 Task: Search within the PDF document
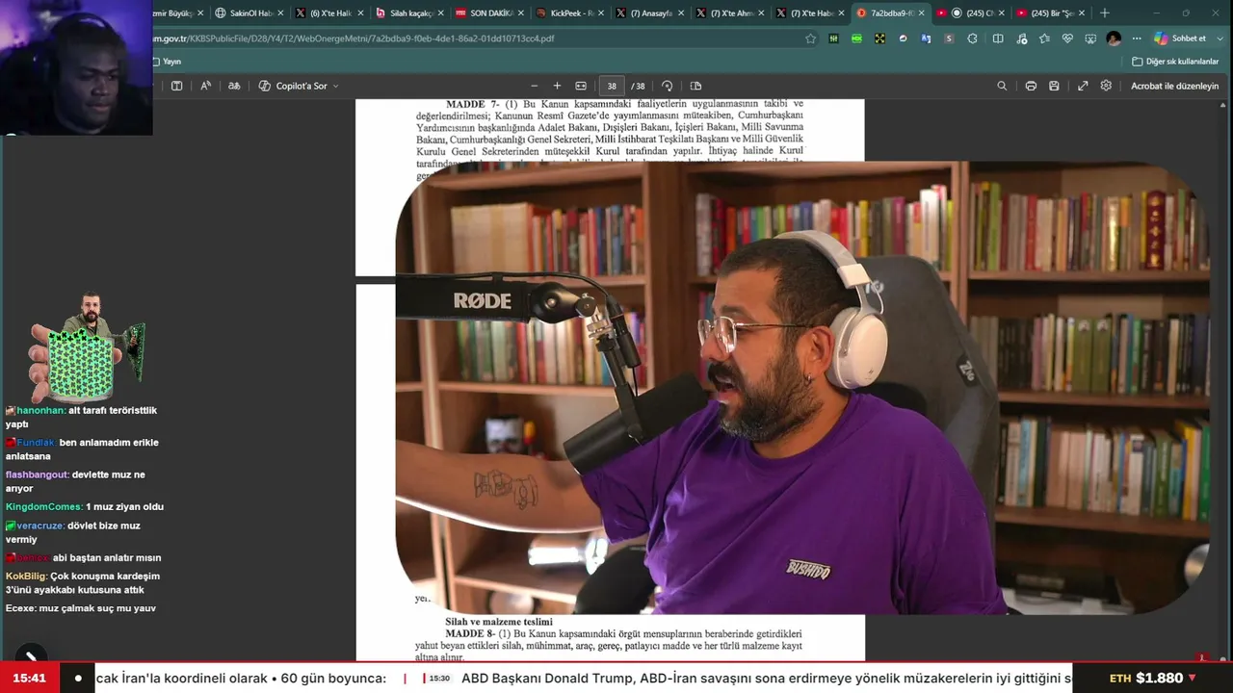click(x=1002, y=86)
